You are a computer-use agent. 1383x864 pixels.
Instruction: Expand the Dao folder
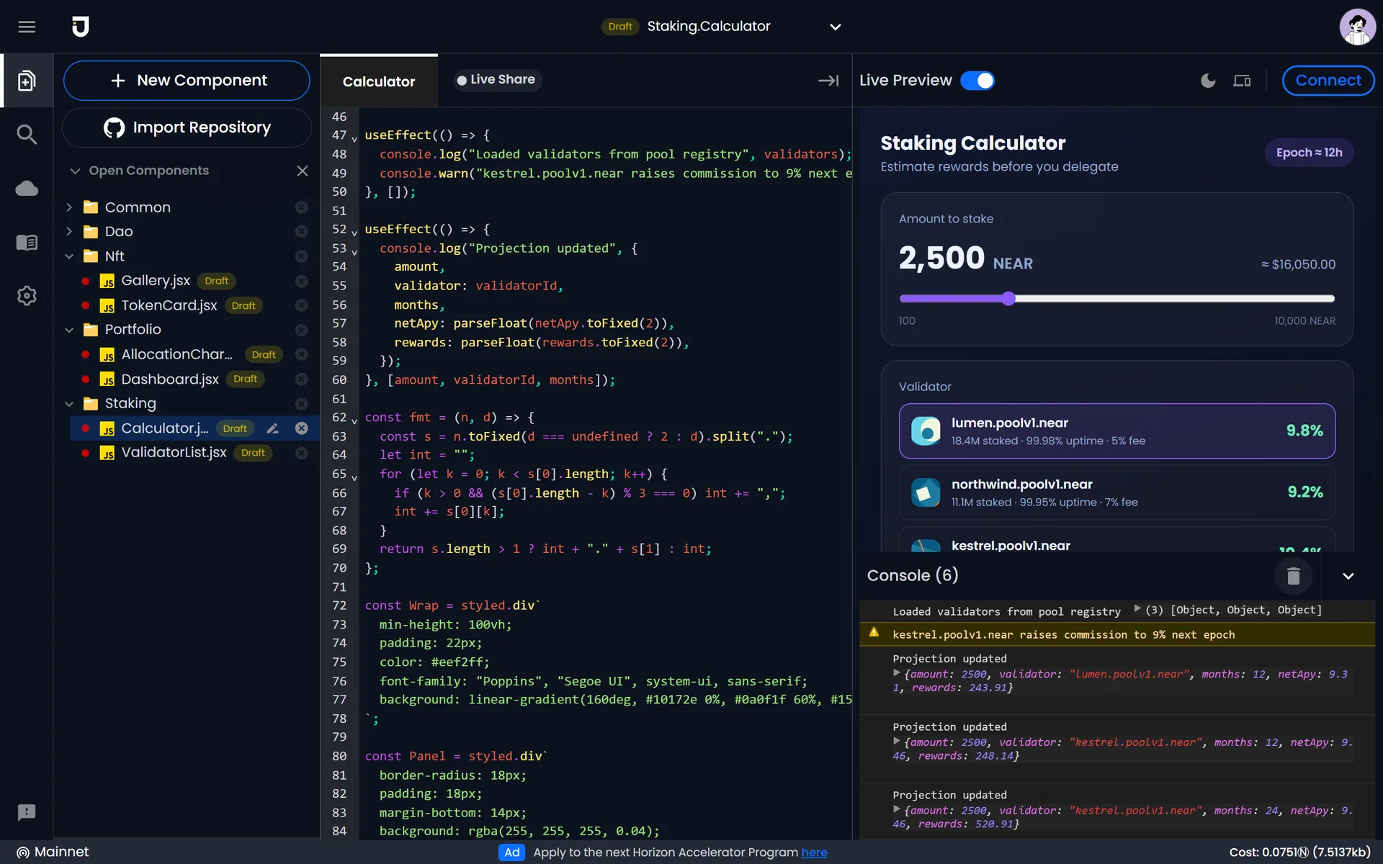(x=69, y=232)
